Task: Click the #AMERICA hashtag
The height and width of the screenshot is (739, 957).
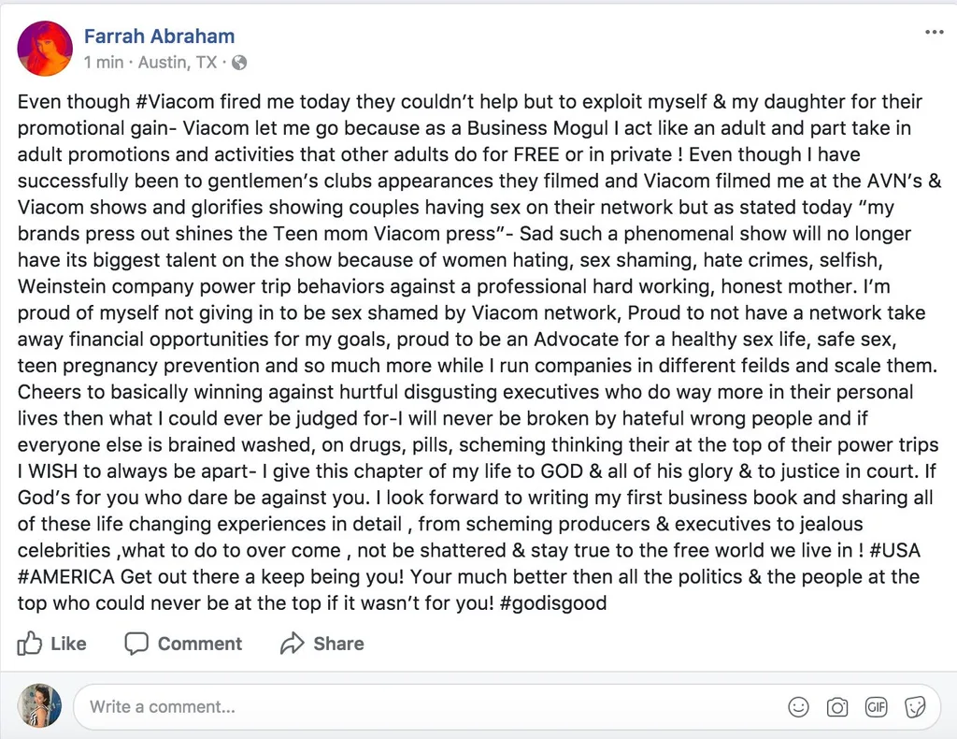Action: pyautogui.click(x=66, y=576)
